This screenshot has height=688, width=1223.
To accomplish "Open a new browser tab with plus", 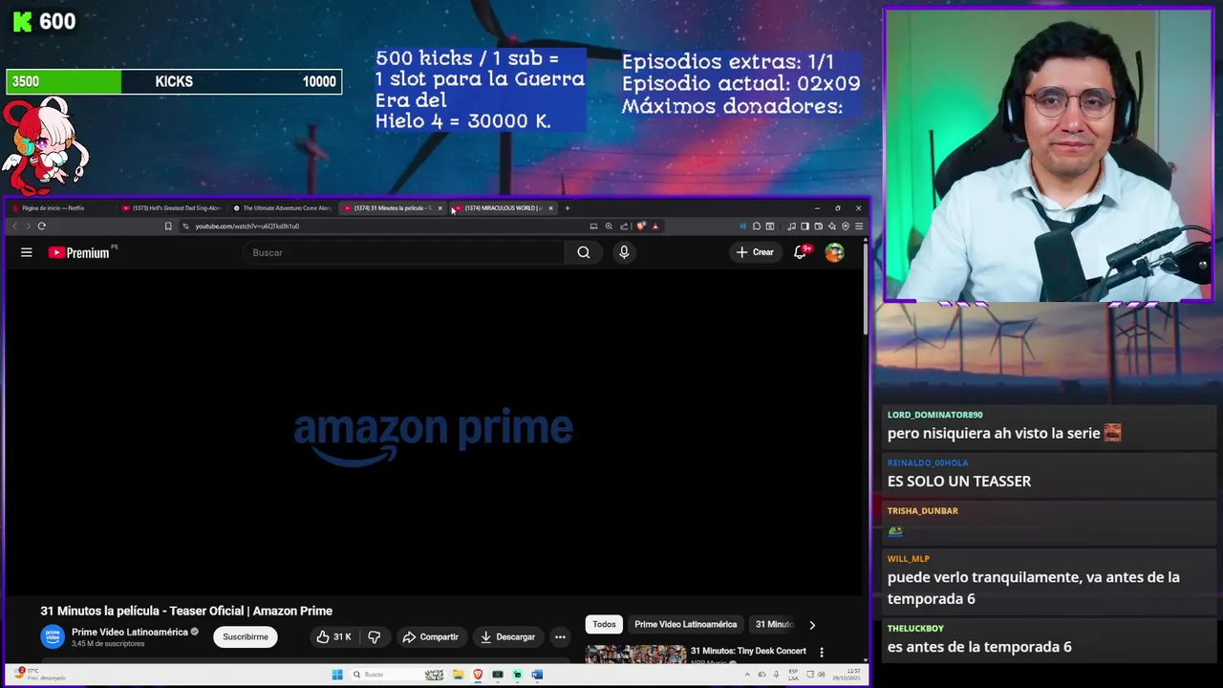I will click(568, 208).
